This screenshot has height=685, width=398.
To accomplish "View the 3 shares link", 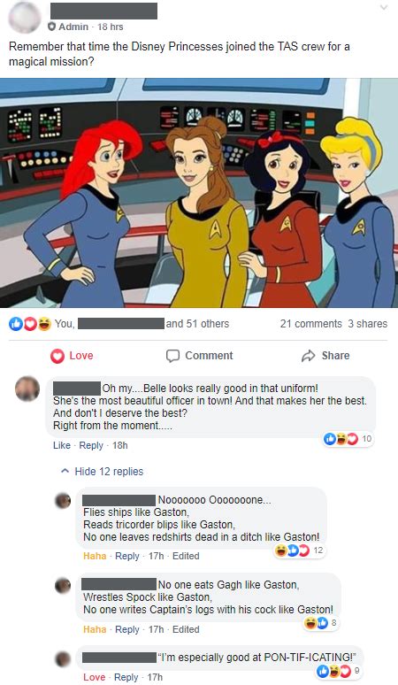I will click(367, 324).
